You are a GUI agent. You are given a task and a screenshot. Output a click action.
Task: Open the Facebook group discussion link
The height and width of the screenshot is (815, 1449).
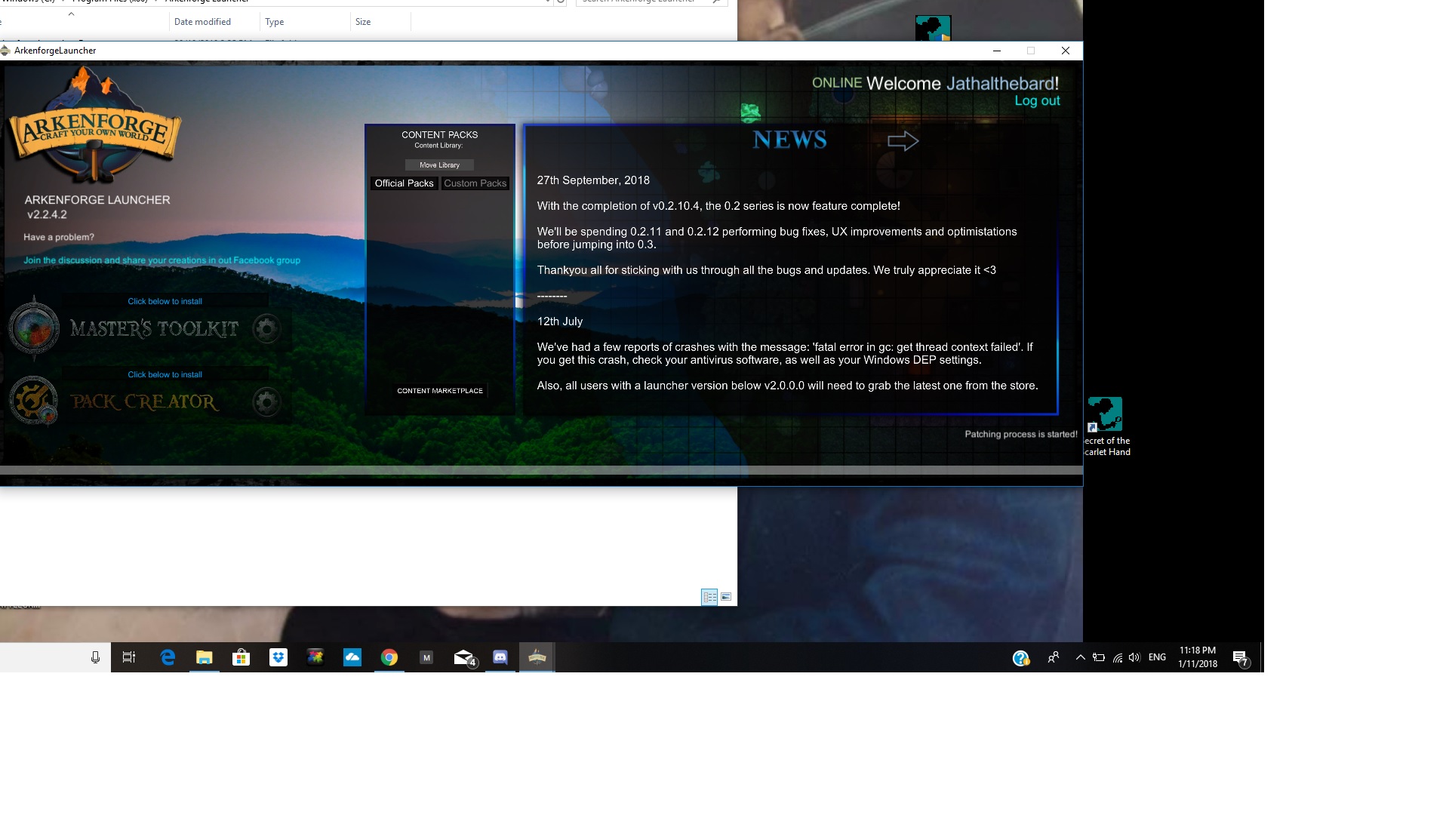coord(162,260)
